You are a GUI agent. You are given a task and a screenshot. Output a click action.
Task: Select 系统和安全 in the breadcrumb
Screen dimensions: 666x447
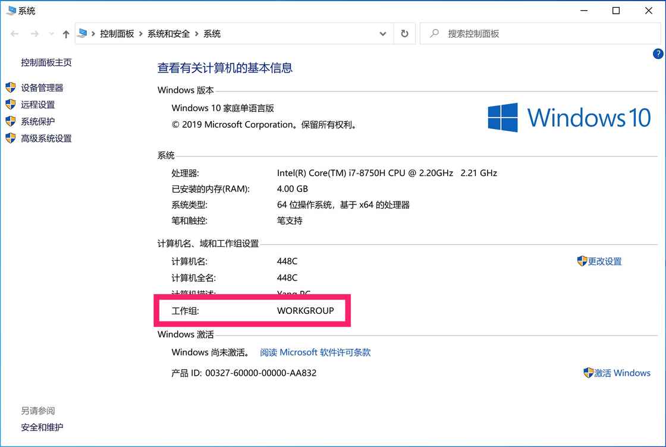(x=169, y=33)
